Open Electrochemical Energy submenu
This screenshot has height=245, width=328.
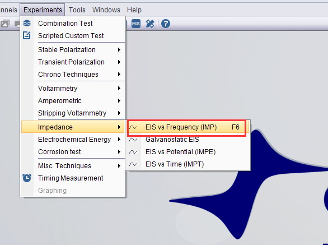73,140
